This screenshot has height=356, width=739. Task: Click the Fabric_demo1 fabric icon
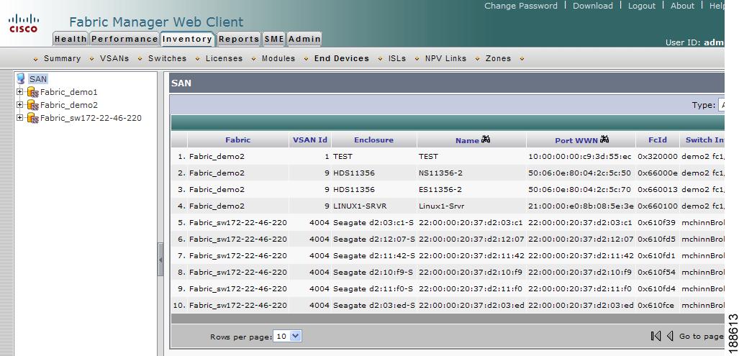point(32,92)
